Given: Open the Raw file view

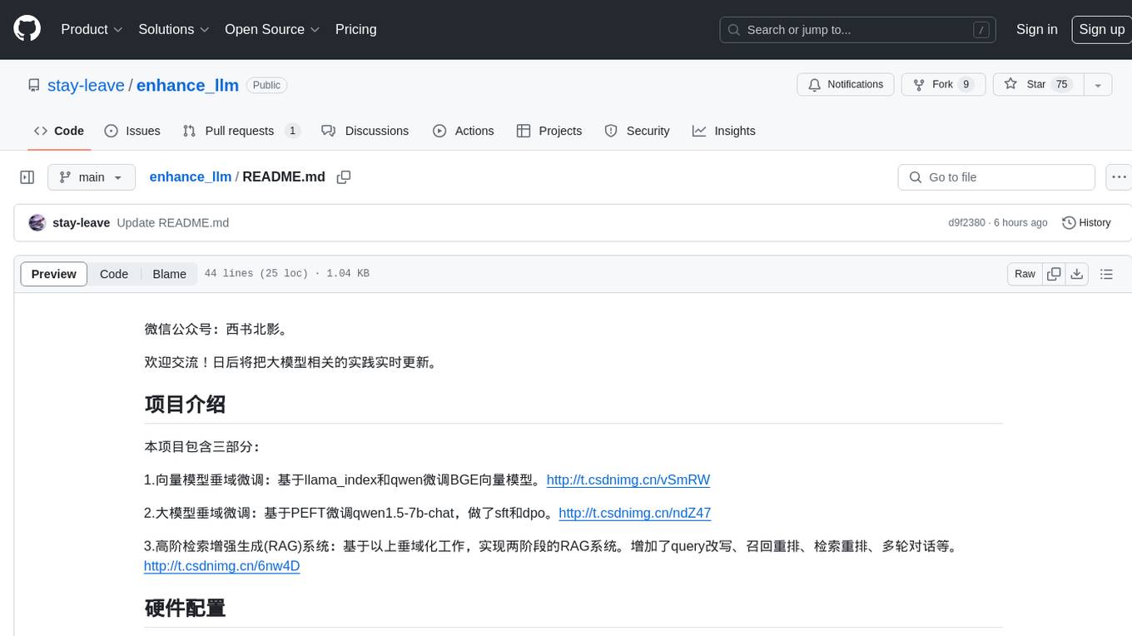Looking at the screenshot, I should point(1025,274).
